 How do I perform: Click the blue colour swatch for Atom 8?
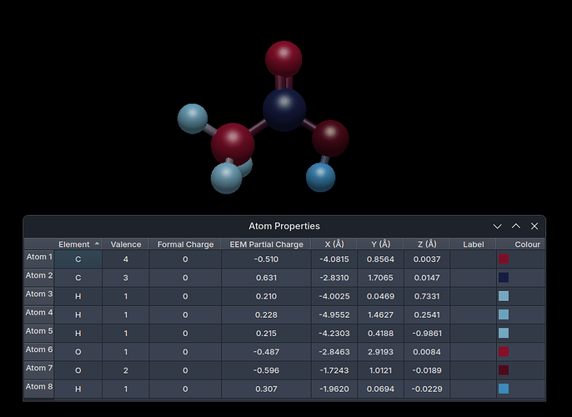[504, 389]
